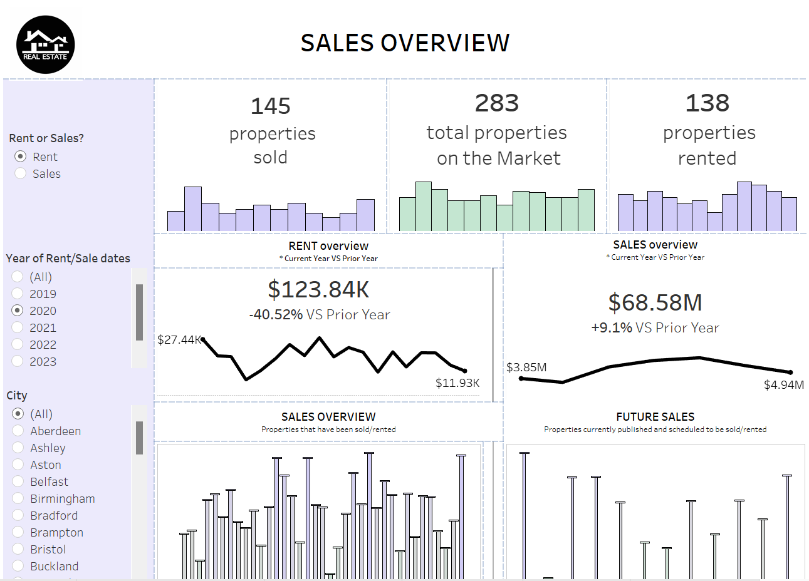
Task: Click the RENT overview section title
Action: 328,246
